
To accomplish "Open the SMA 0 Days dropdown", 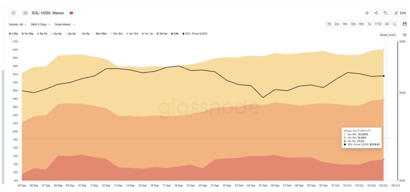I will tap(41, 24).
